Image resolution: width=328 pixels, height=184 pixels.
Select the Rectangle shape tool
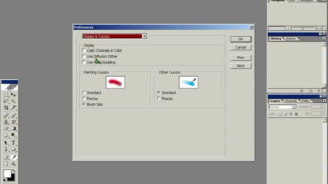(13, 149)
